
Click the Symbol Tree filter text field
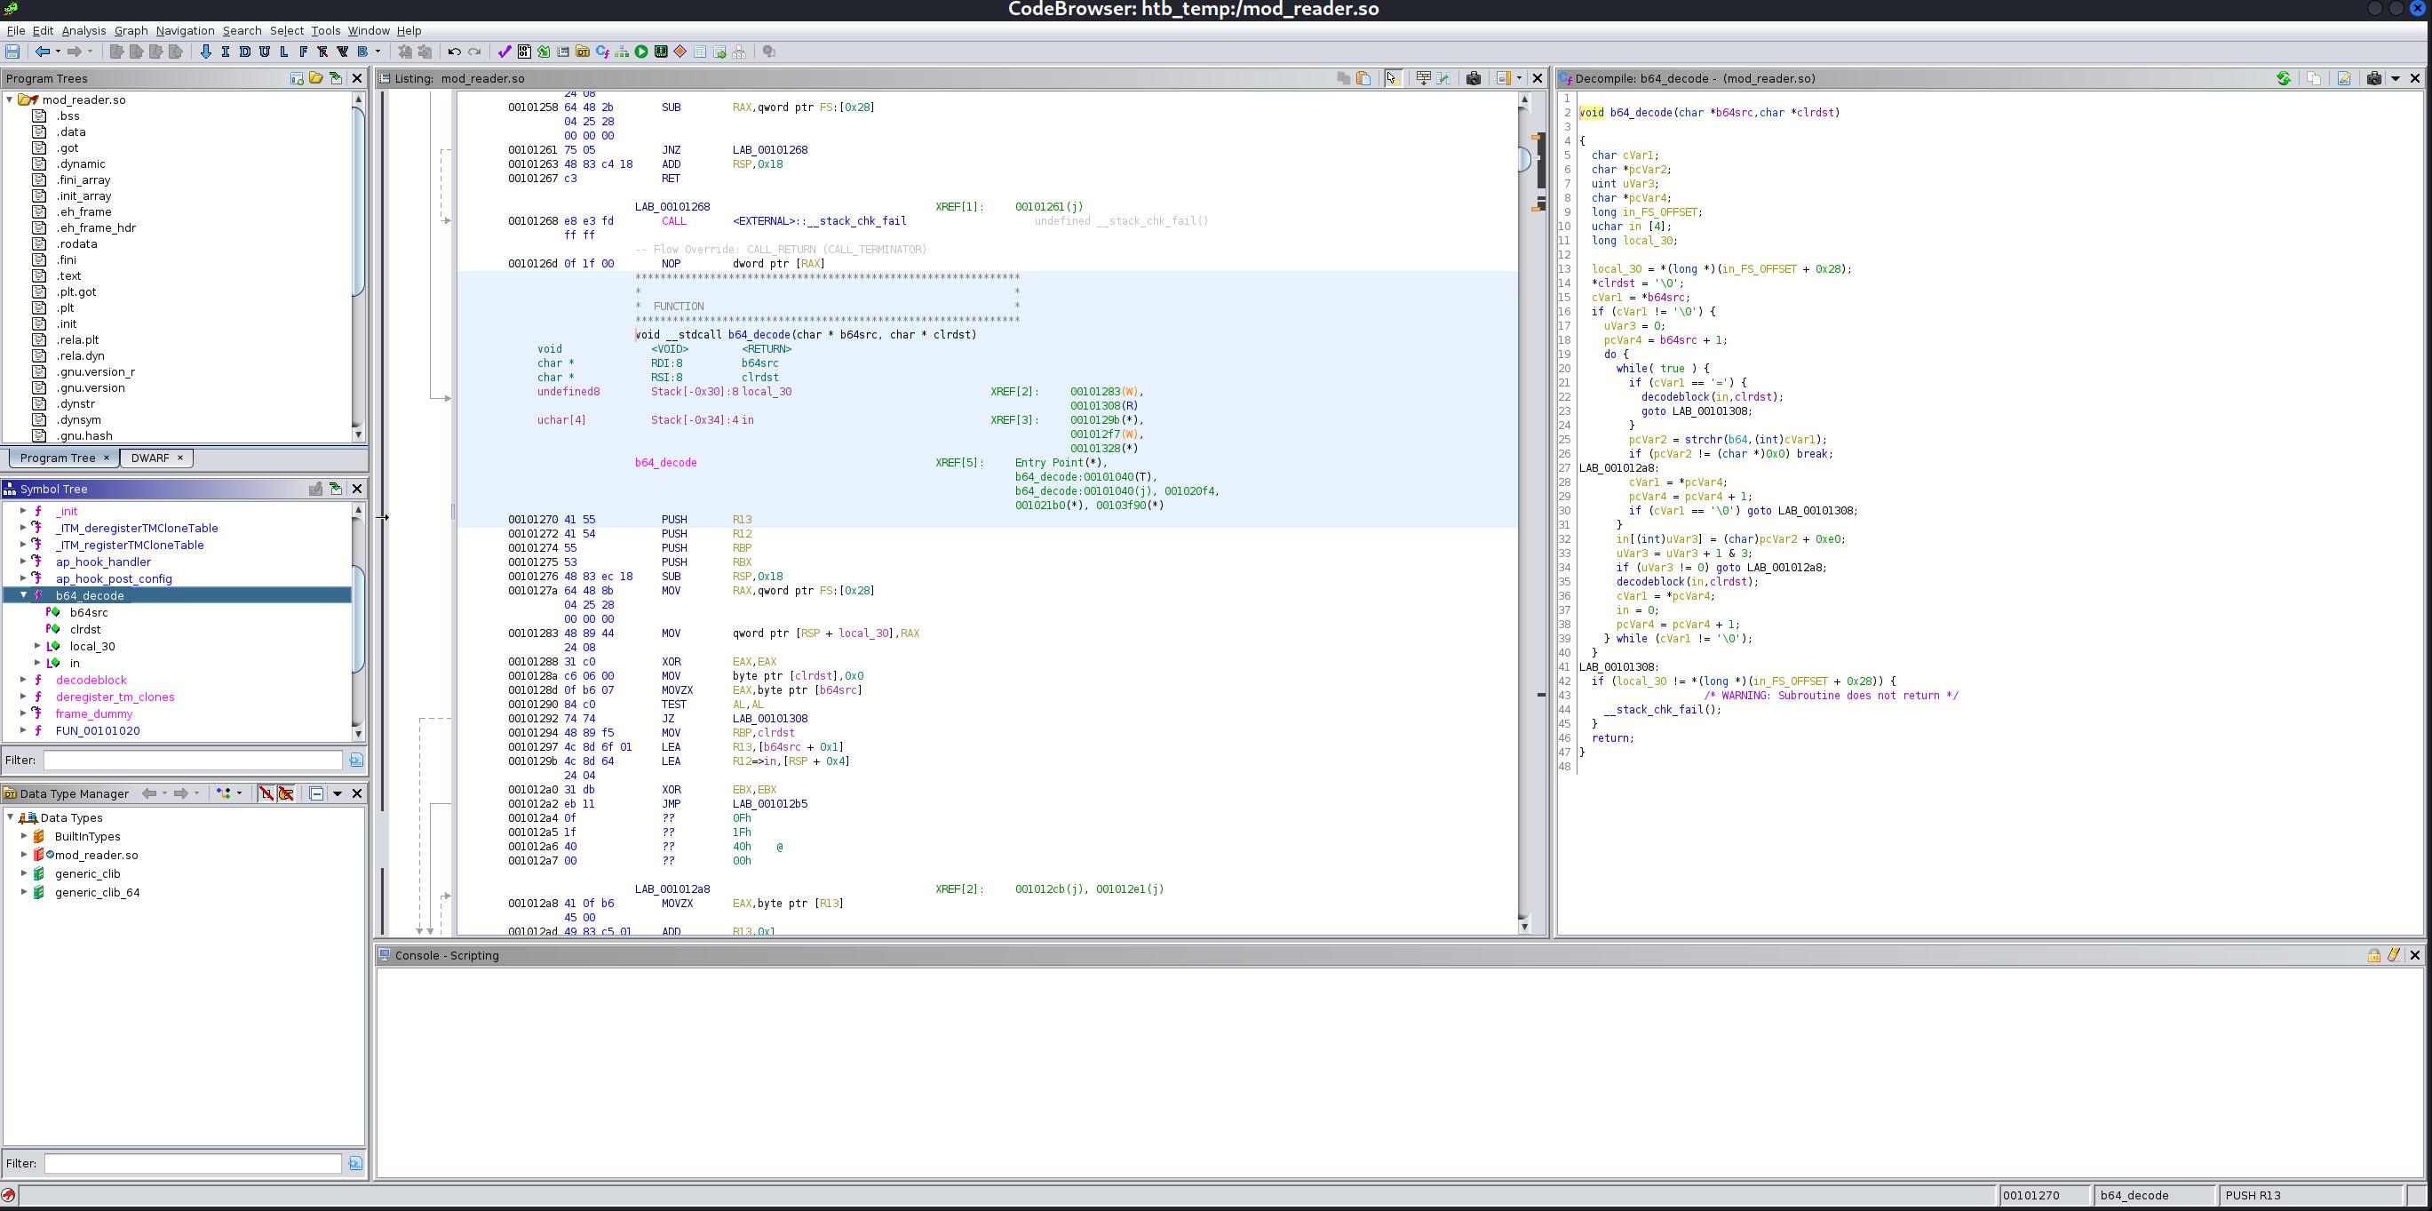click(x=193, y=761)
